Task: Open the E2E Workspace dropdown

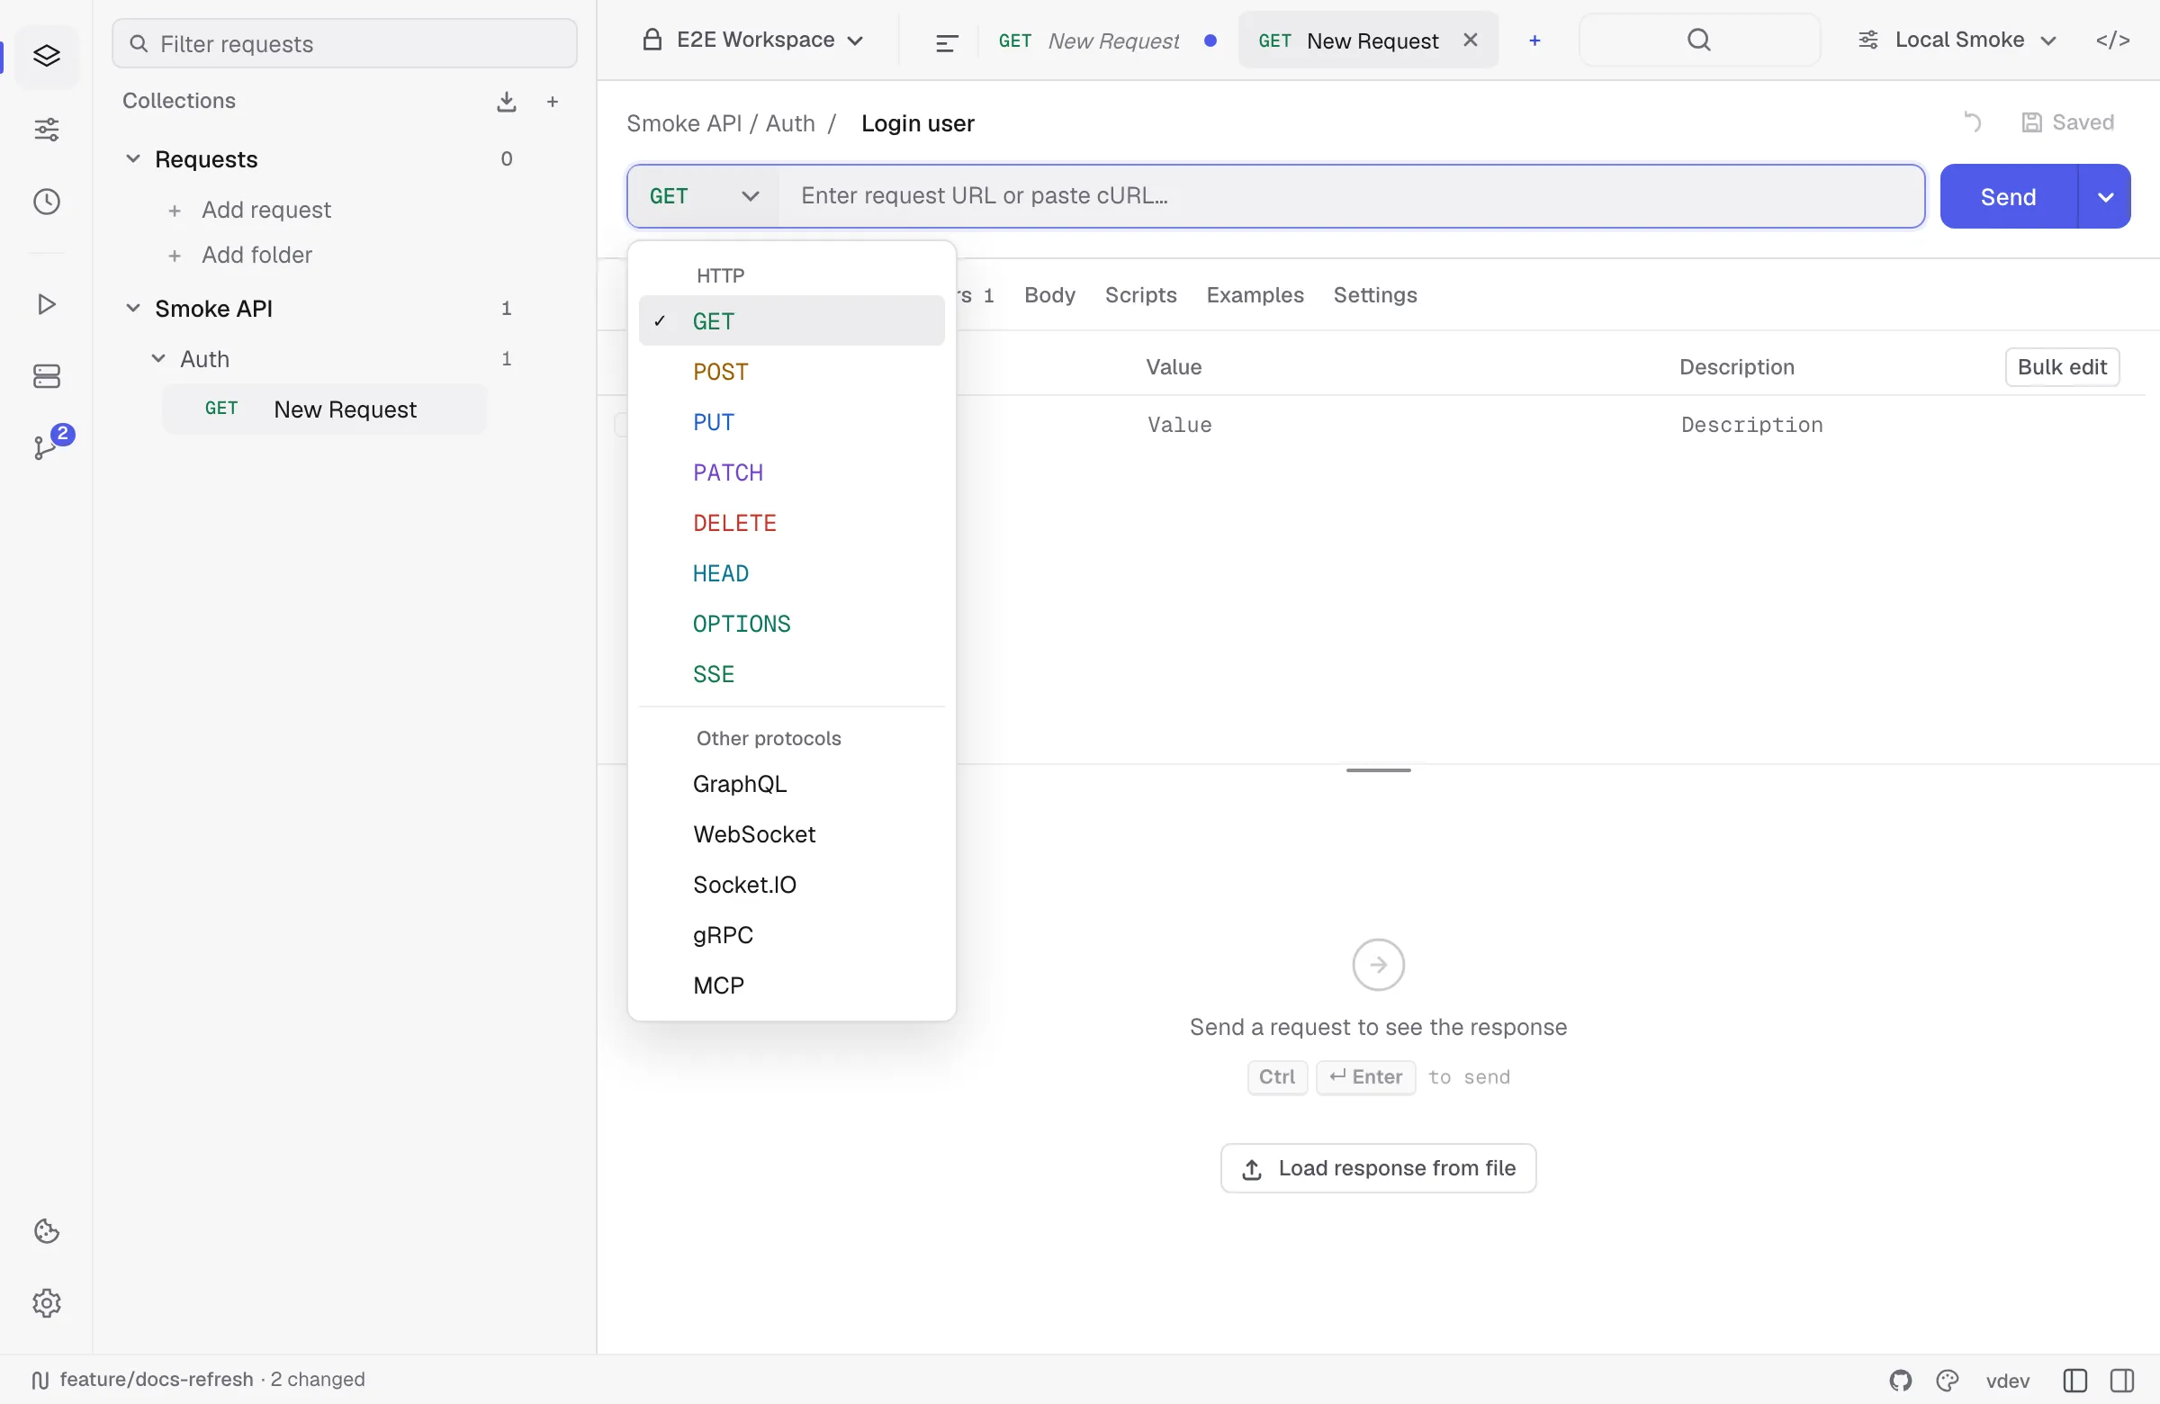Action: pyautogui.click(x=752, y=40)
